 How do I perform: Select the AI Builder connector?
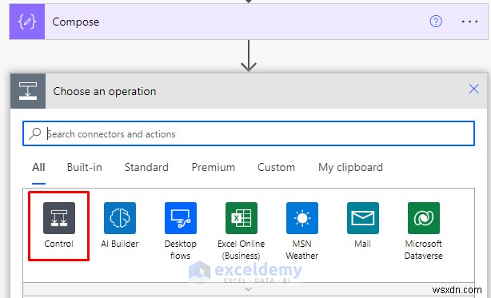120,218
